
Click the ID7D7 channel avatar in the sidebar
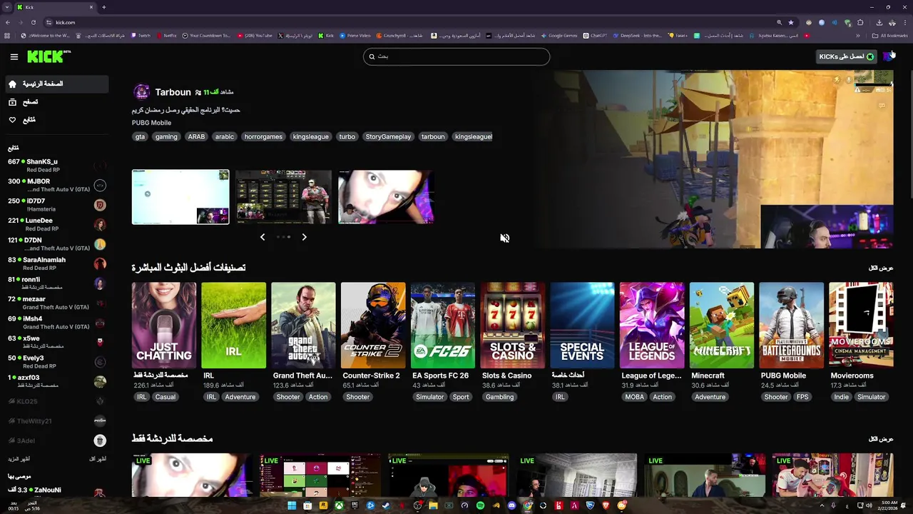pos(100,205)
